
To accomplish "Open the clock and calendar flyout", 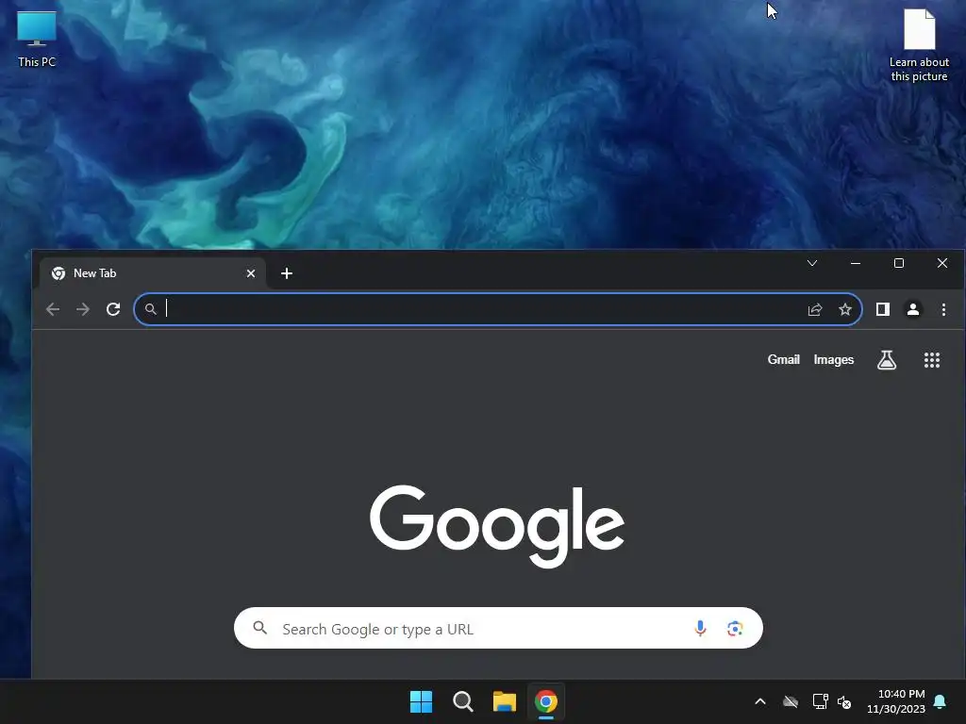I will tap(896, 701).
